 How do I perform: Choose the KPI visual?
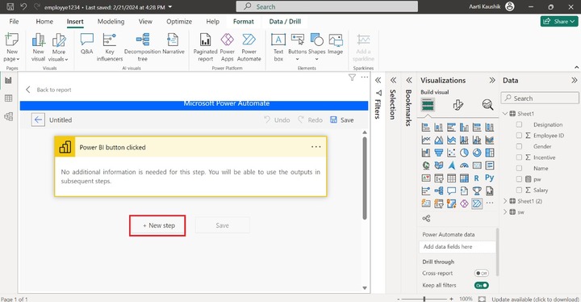pyautogui.click(x=426, y=178)
